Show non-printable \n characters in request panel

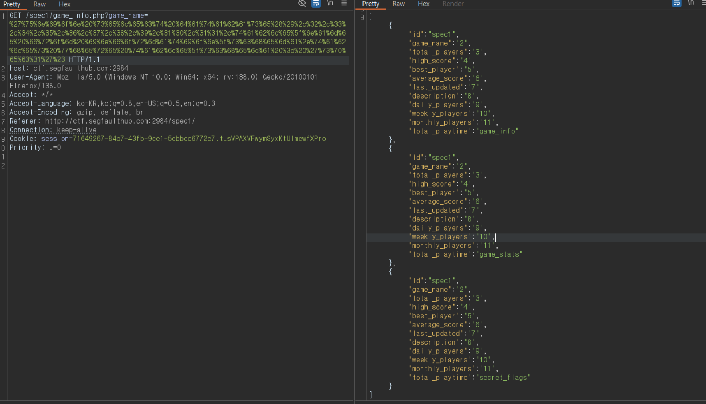pos(330,4)
